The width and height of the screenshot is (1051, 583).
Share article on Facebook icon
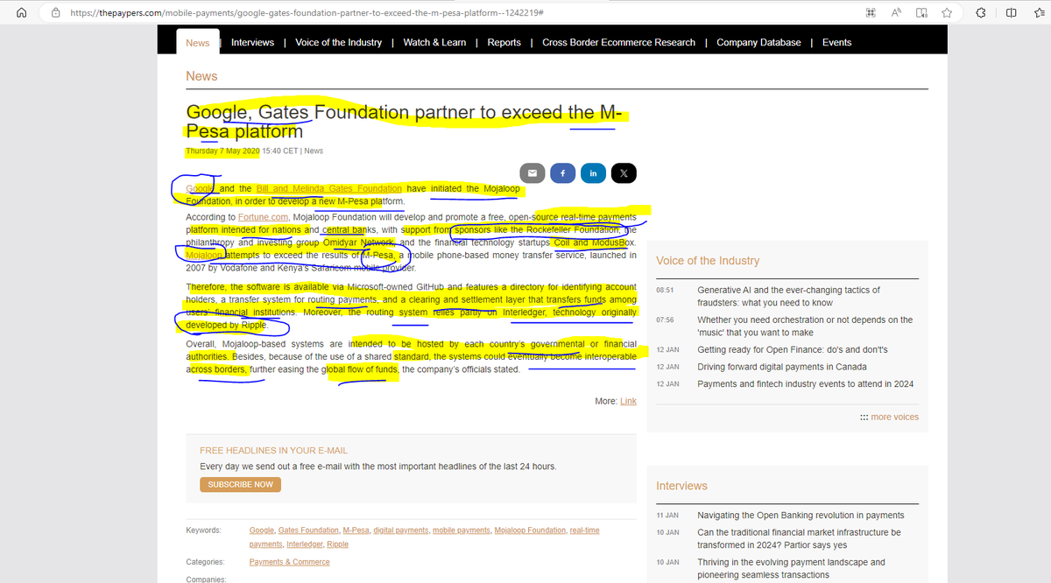pos(562,173)
